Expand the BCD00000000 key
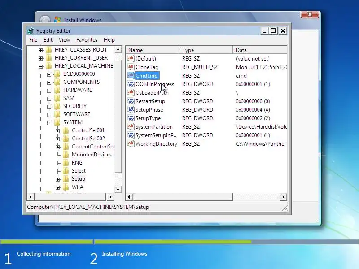This screenshot has height=269, width=359. (49, 74)
